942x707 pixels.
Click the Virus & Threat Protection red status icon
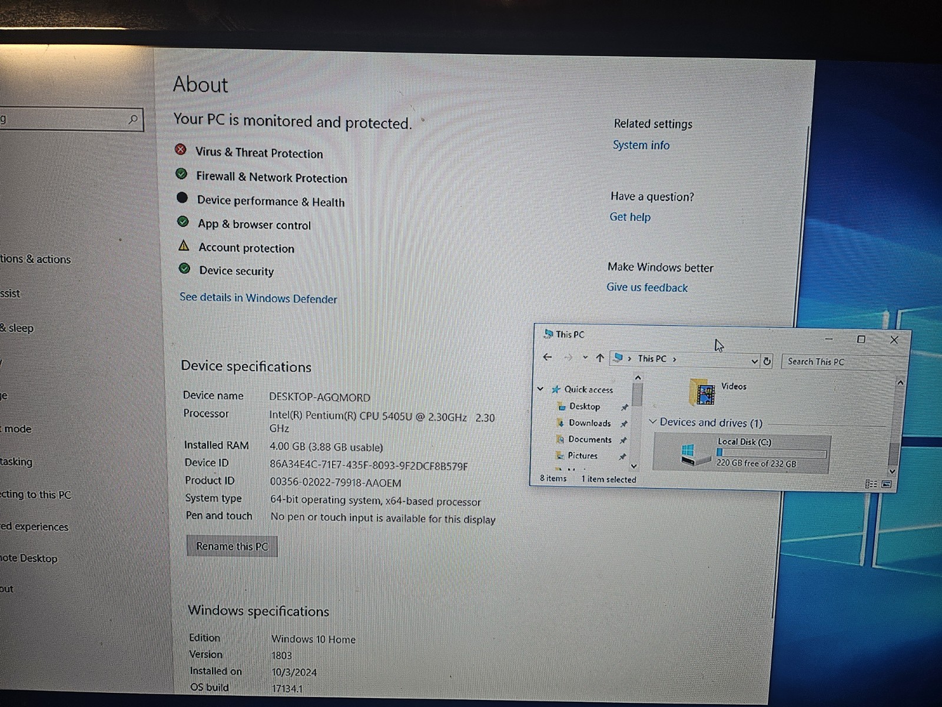pyautogui.click(x=181, y=150)
